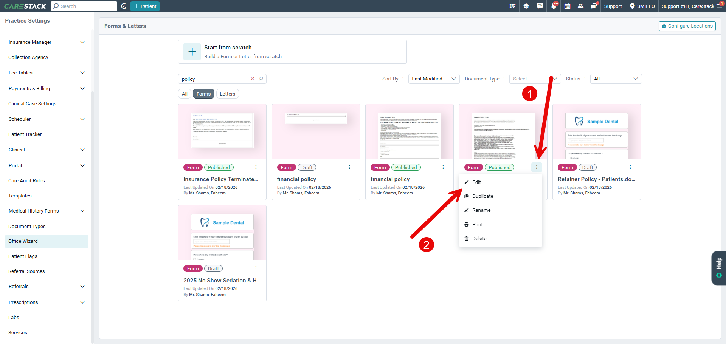Click the dashboard gauge chat icon
This screenshot has width=726, height=344.
click(540, 6)
